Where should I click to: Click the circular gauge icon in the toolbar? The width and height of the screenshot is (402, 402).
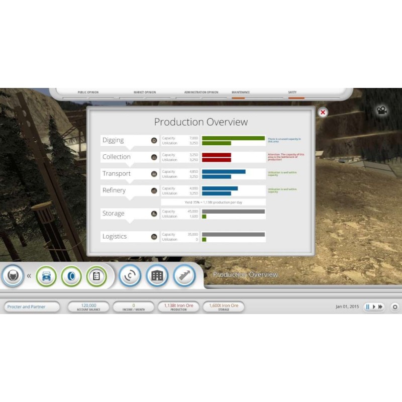click(130, 276)
